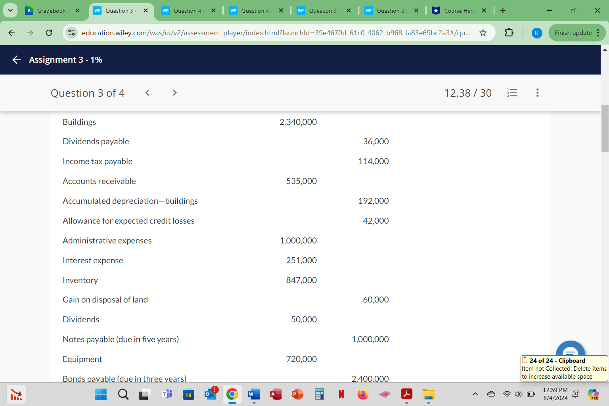The height and width of the screenshot is (406, 609).
Task: Open Microsoft Teams from the taskbar
Action: tap(167, 394)
